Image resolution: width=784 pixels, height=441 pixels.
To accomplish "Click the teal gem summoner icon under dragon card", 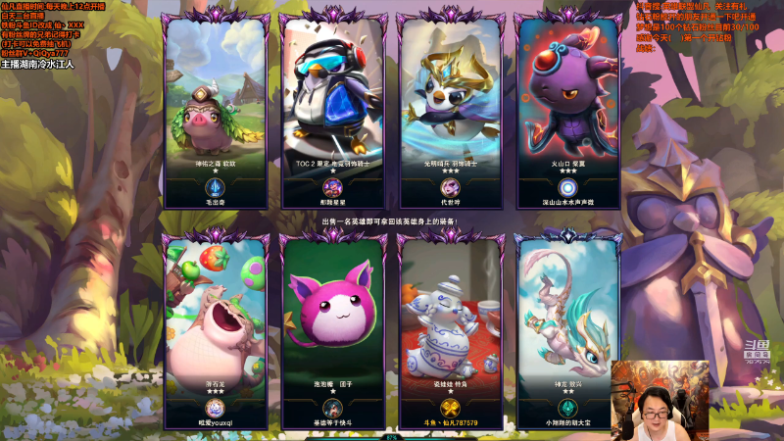I will tap(567, 409).
